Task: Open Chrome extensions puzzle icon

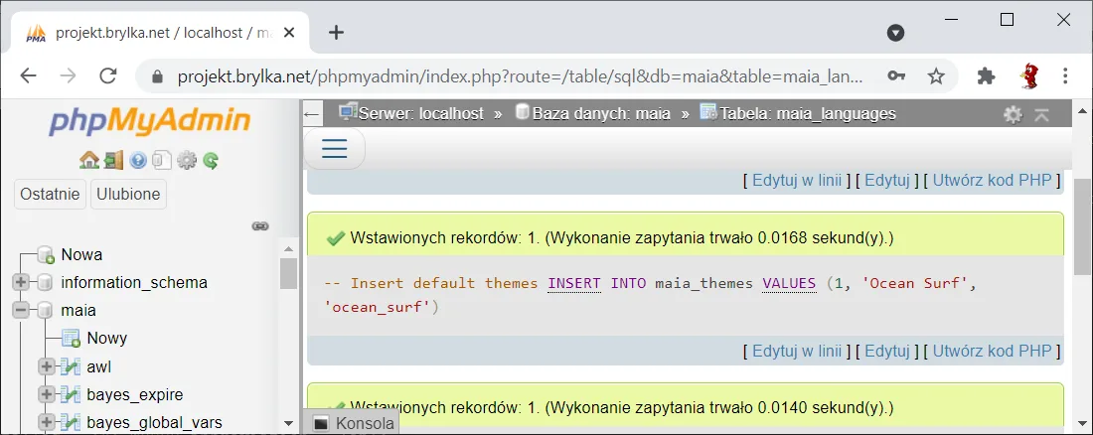Action: tap(987, 75)
